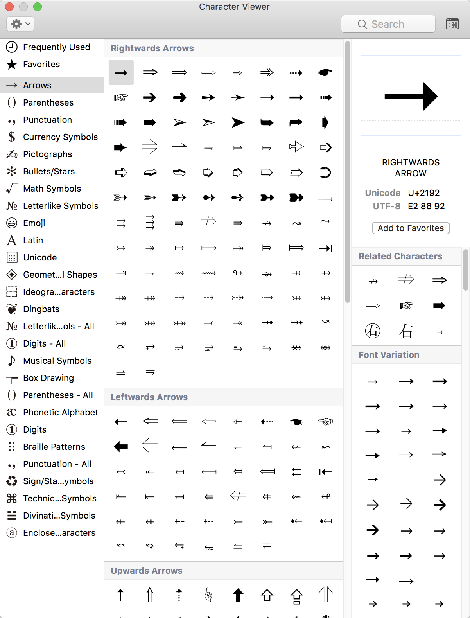The image size is (470, 618).
Task: Click the Pictographs pen icon
Action: coord(11,154)
